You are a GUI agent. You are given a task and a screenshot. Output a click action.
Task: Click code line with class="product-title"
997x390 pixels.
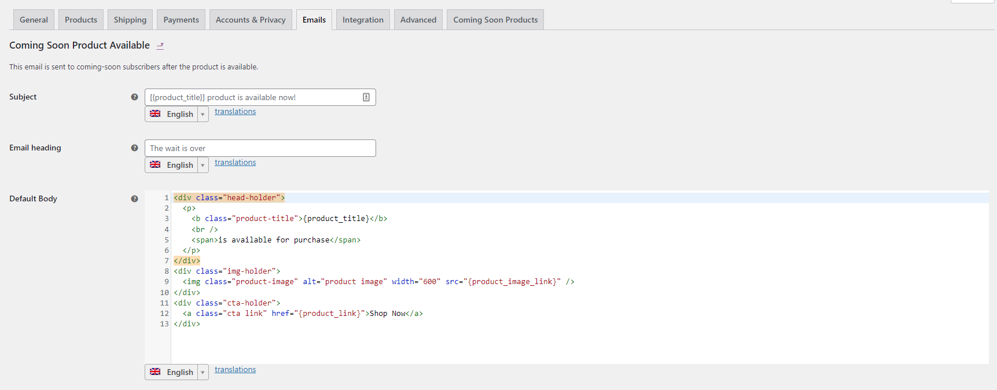[x=289, y=219]
